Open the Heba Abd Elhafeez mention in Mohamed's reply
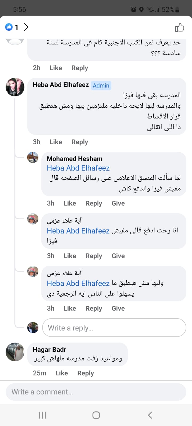 coord(78,168)
